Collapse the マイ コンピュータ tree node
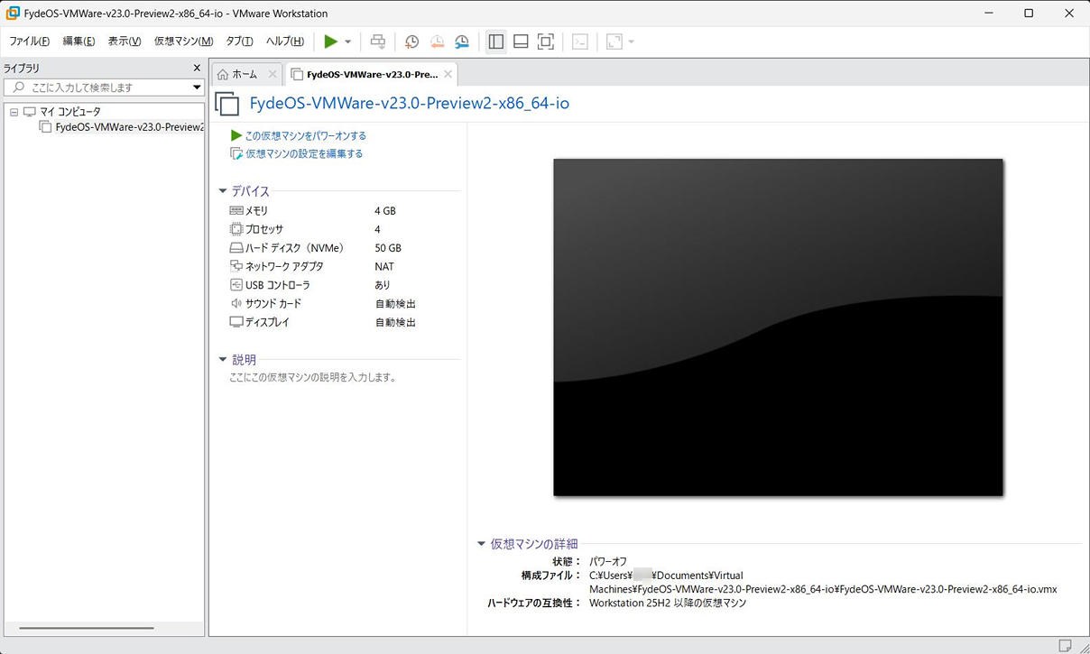1090x654 pixels. (14, 112)
